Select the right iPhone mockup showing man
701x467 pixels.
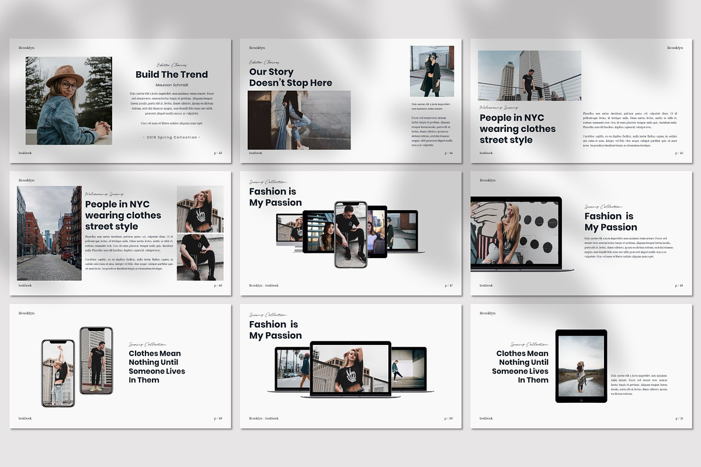96,360
